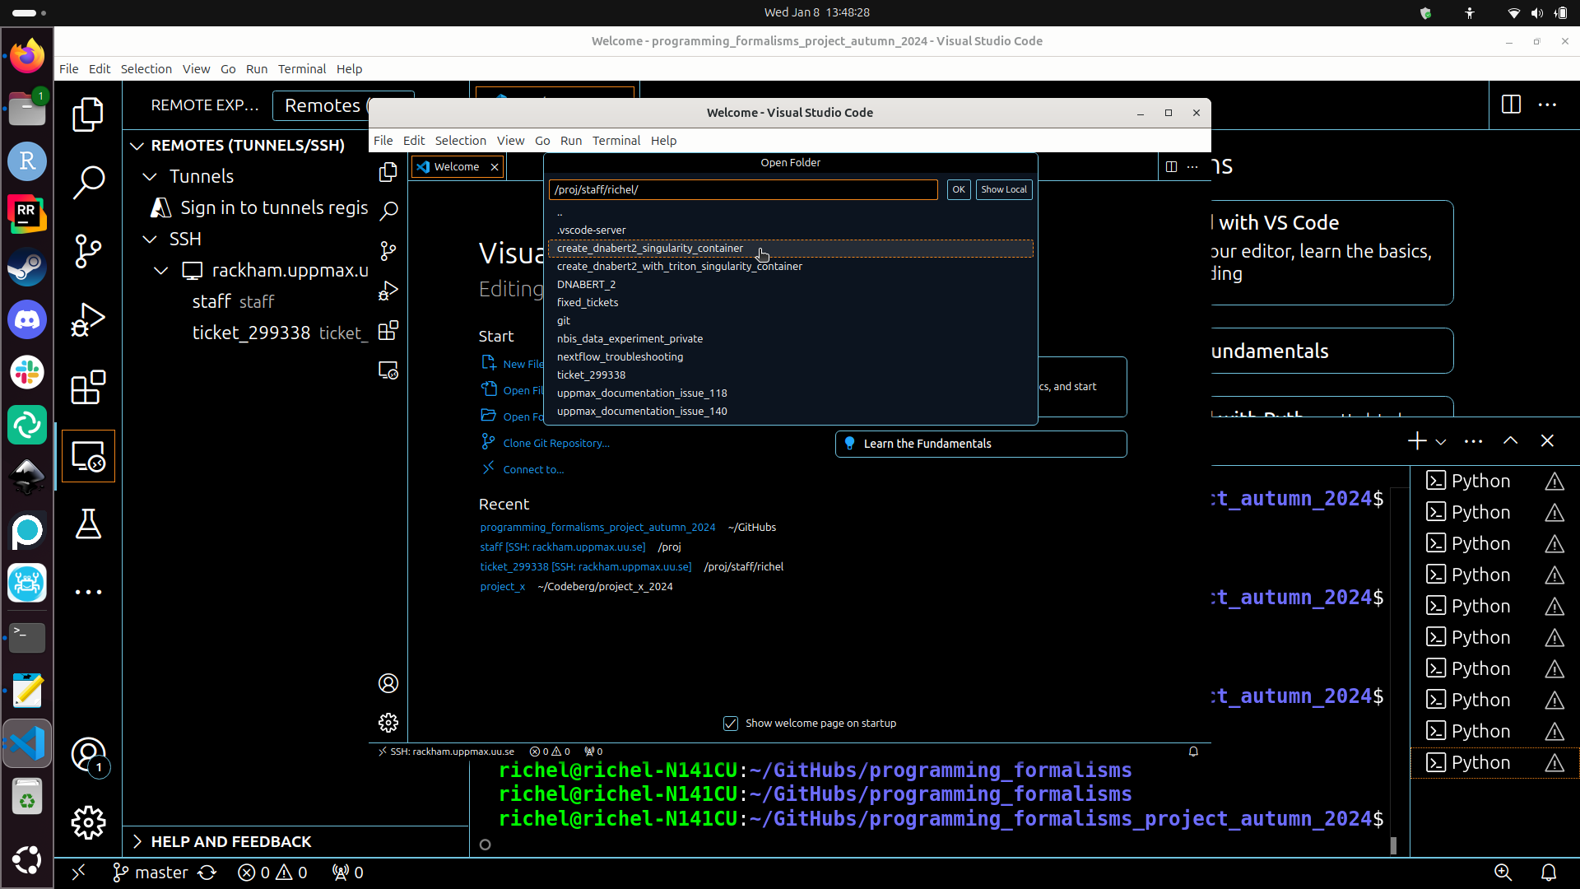
Task: Toggle Show welcome page on startup checkbox
Action: (x=731, y=724)
